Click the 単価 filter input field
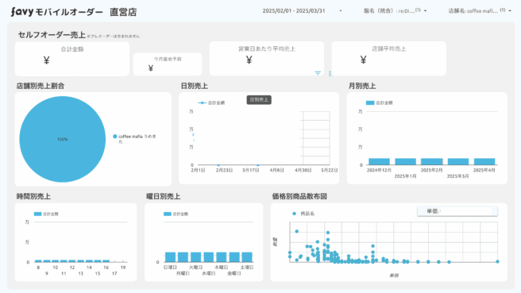This screenshot has height=293, width=521. (x=457, y=211)
